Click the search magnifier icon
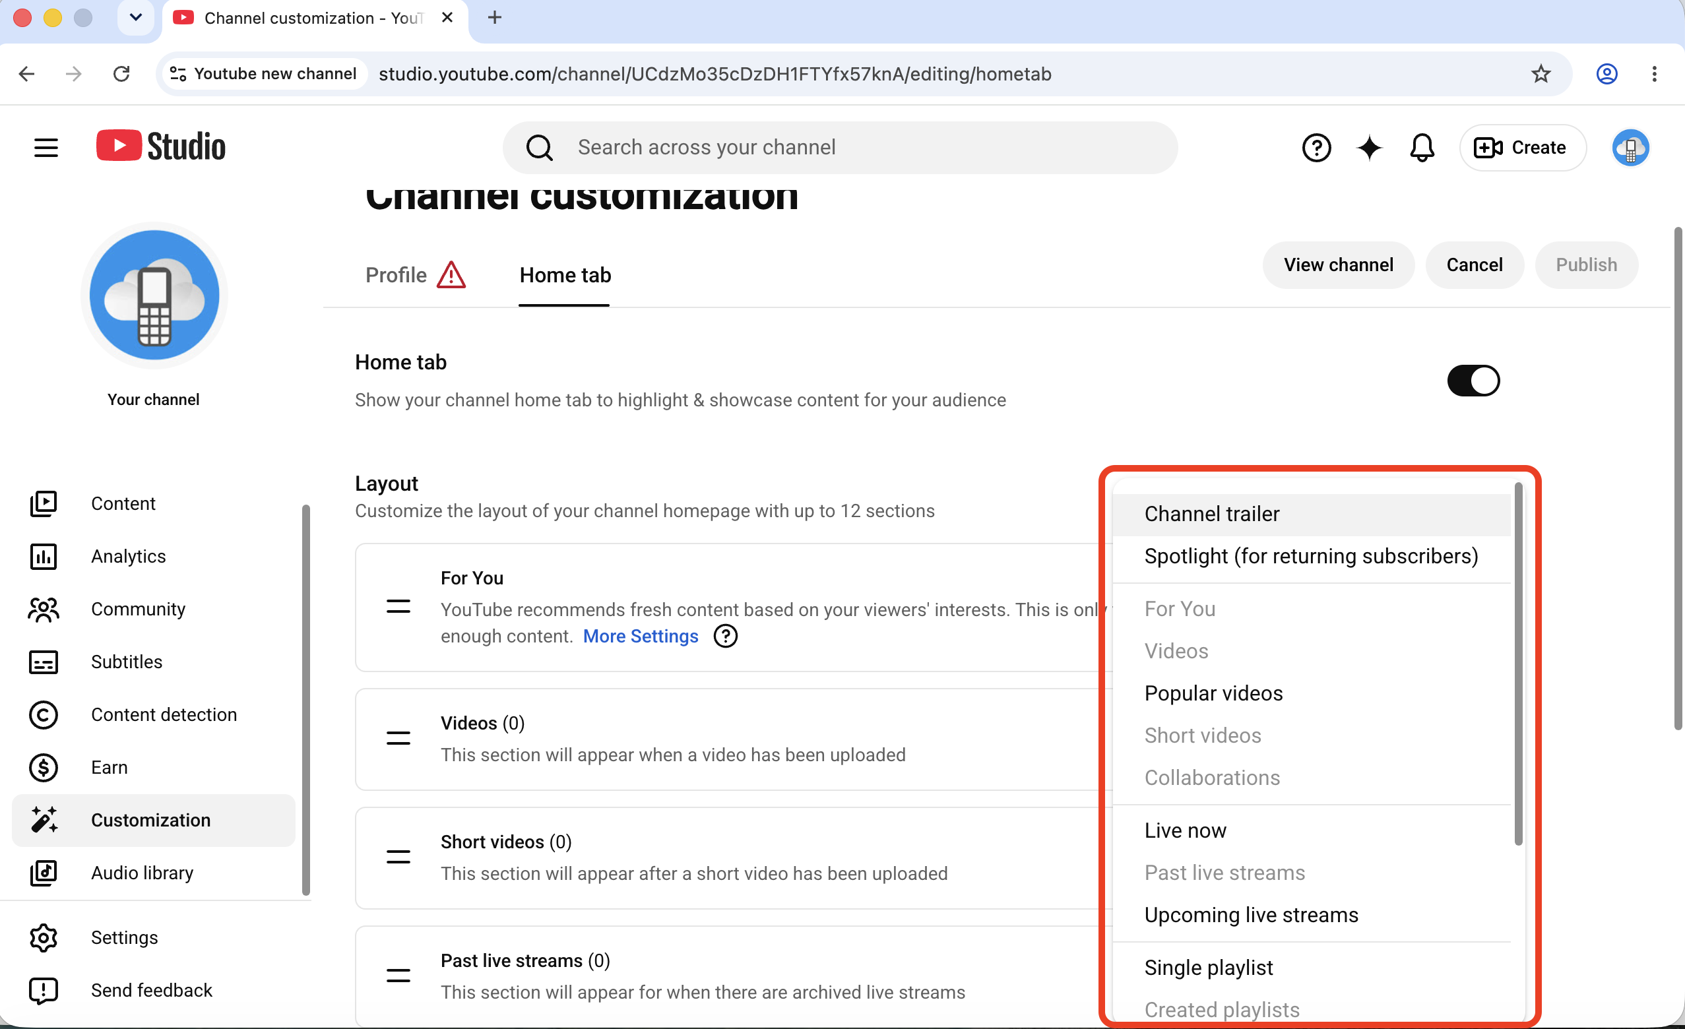This screenshot has height=1029, width=1685. (x=540, y=148)
